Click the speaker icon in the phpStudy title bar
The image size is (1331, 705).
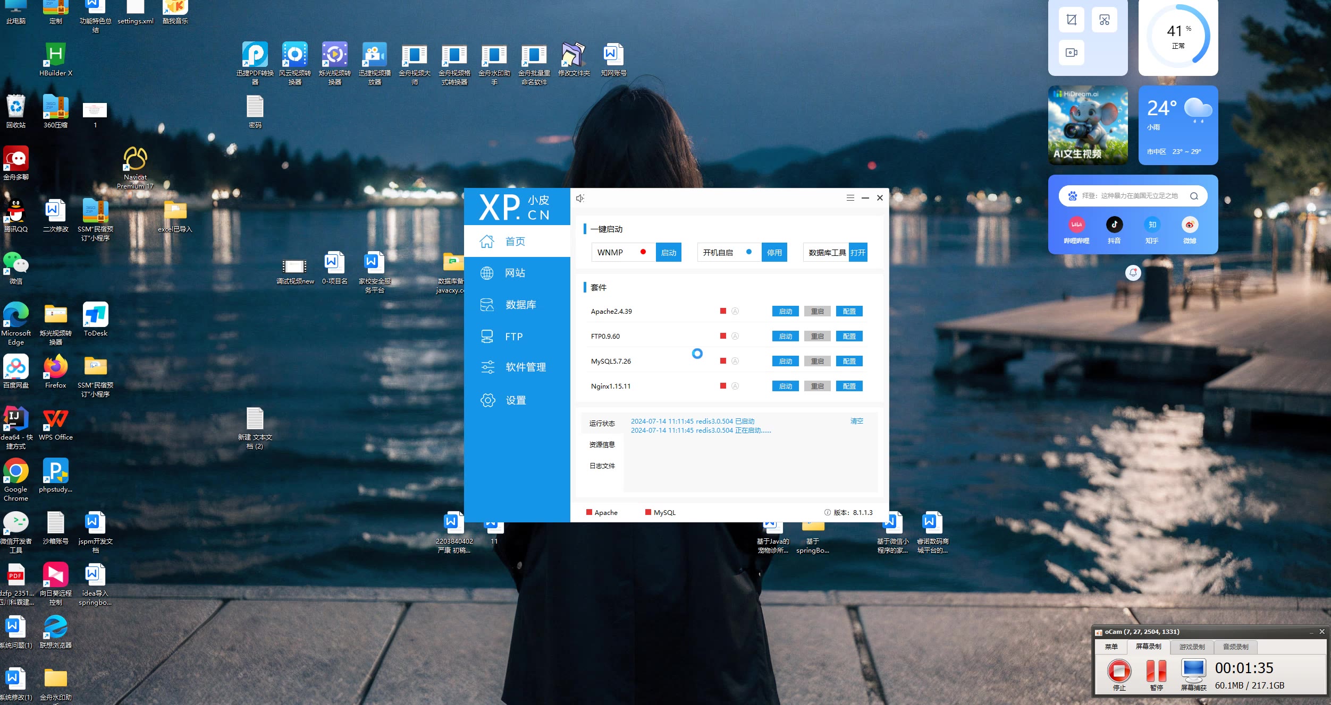(580, 198)
